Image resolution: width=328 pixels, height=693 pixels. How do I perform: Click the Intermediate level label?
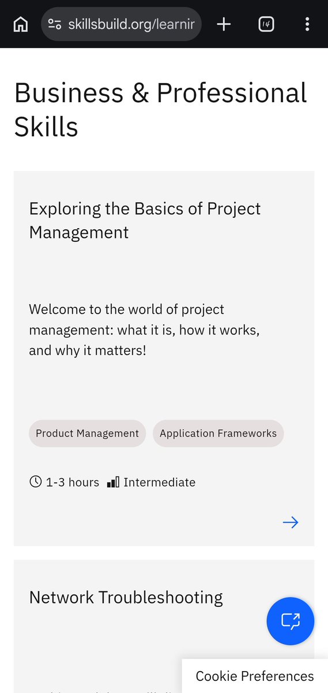(x=159, y=482)
